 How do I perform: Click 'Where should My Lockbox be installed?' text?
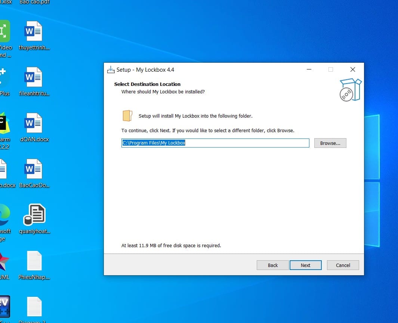163,92
